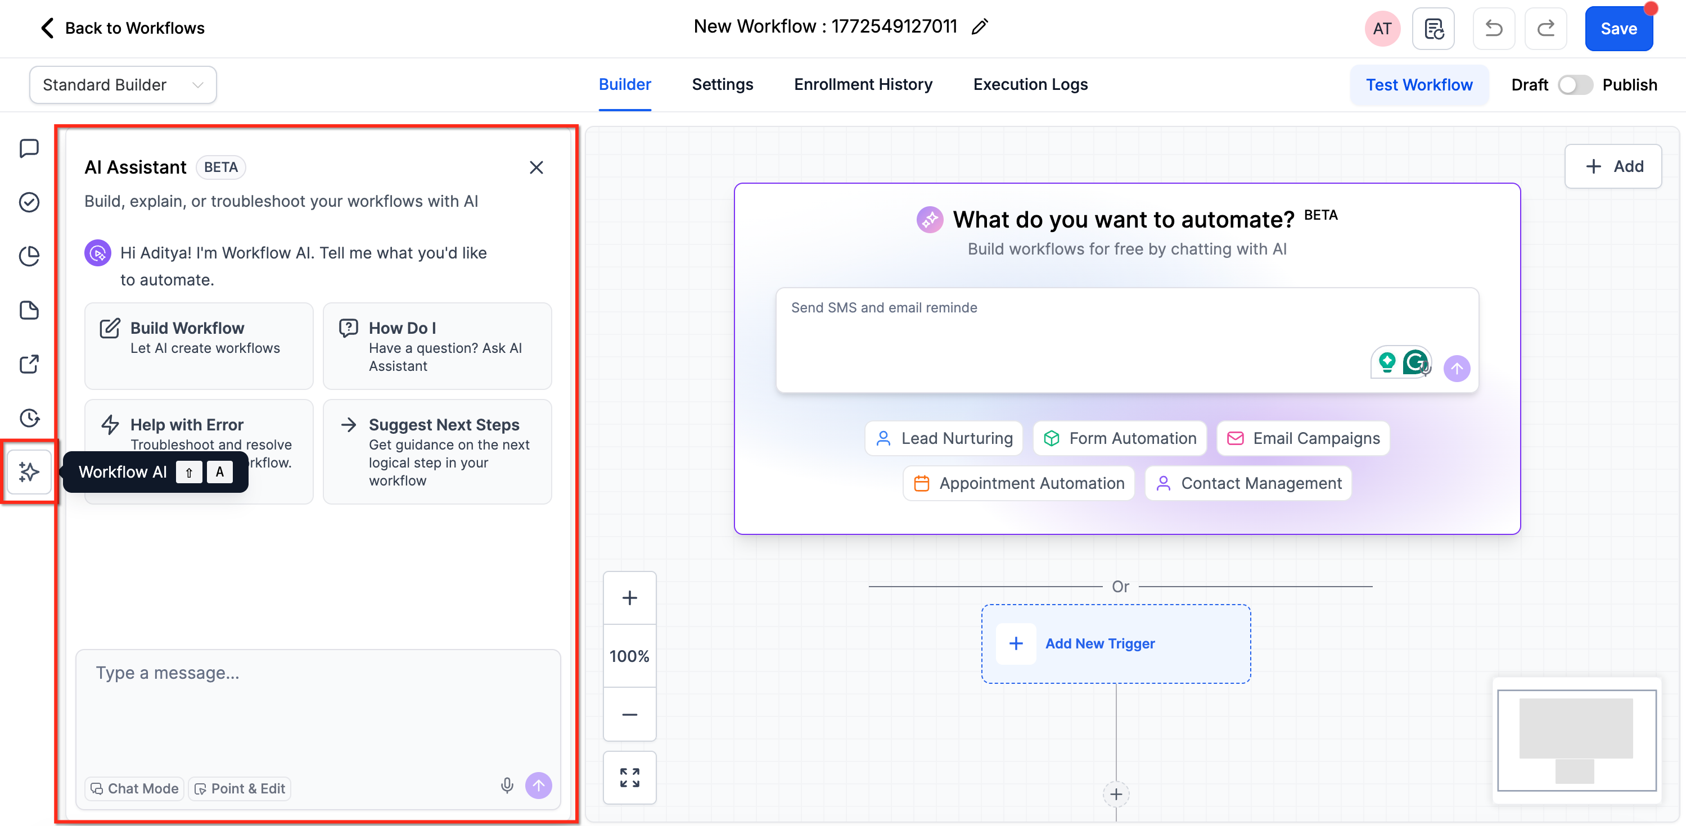Click the Test Workflow button
This screenshot has width=1686, height=826.
(1418, 85)
